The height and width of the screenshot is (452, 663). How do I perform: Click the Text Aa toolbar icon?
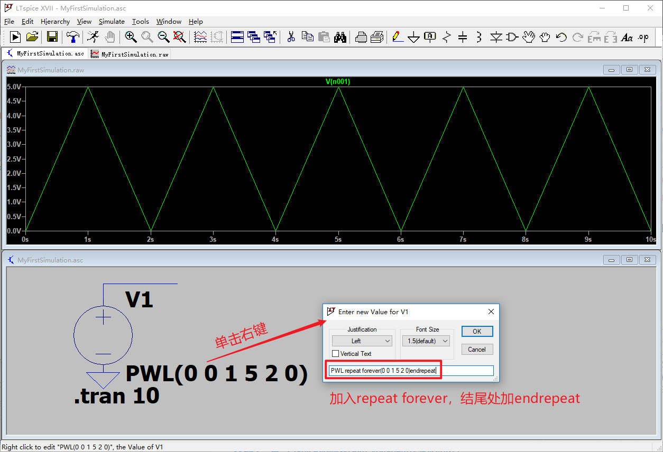(x=628, y=37)
